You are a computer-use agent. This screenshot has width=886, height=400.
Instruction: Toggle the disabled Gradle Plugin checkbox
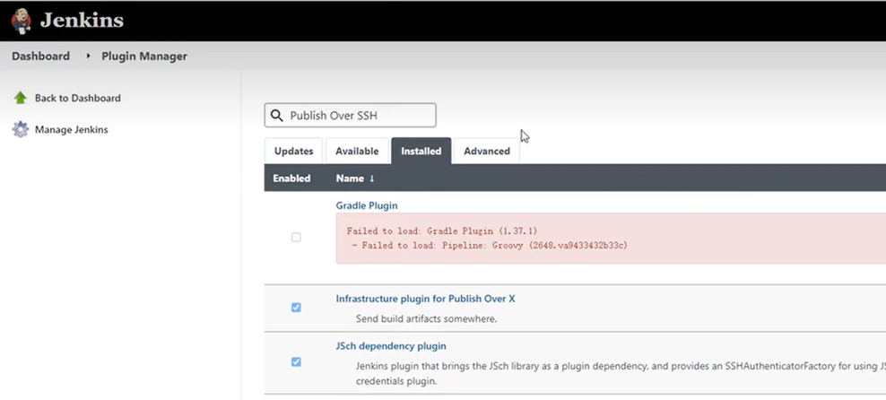pyautogui.click(x=296, y=238)
